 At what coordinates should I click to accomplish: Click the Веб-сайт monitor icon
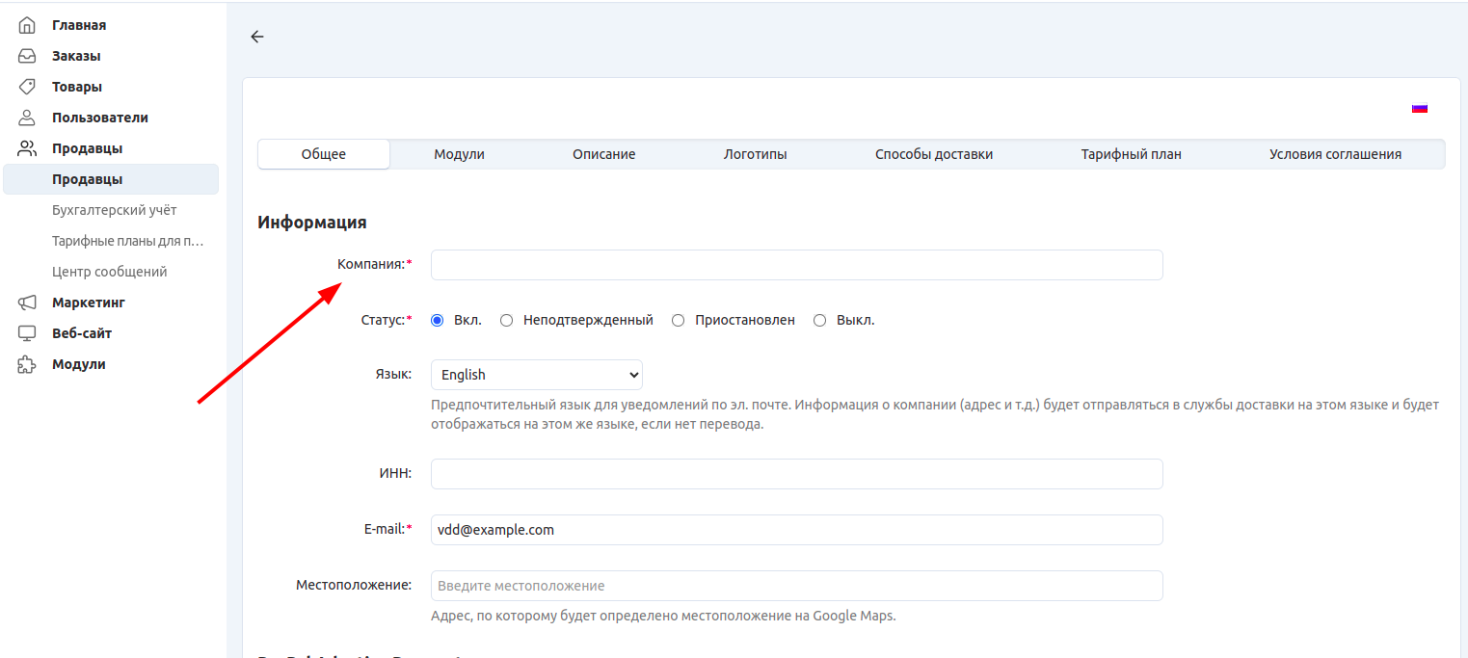[x=27, y=333]
